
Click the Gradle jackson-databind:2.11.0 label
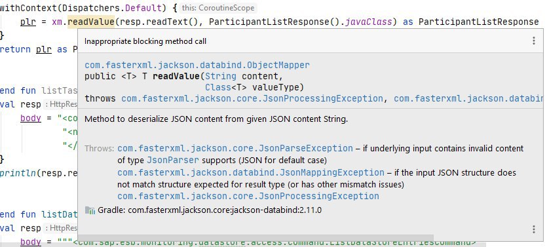(x=210, y=210)
